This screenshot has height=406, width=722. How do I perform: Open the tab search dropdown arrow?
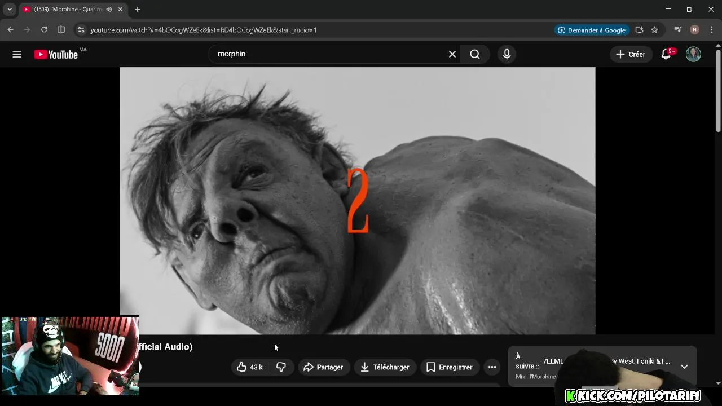(x=10, y=10)
